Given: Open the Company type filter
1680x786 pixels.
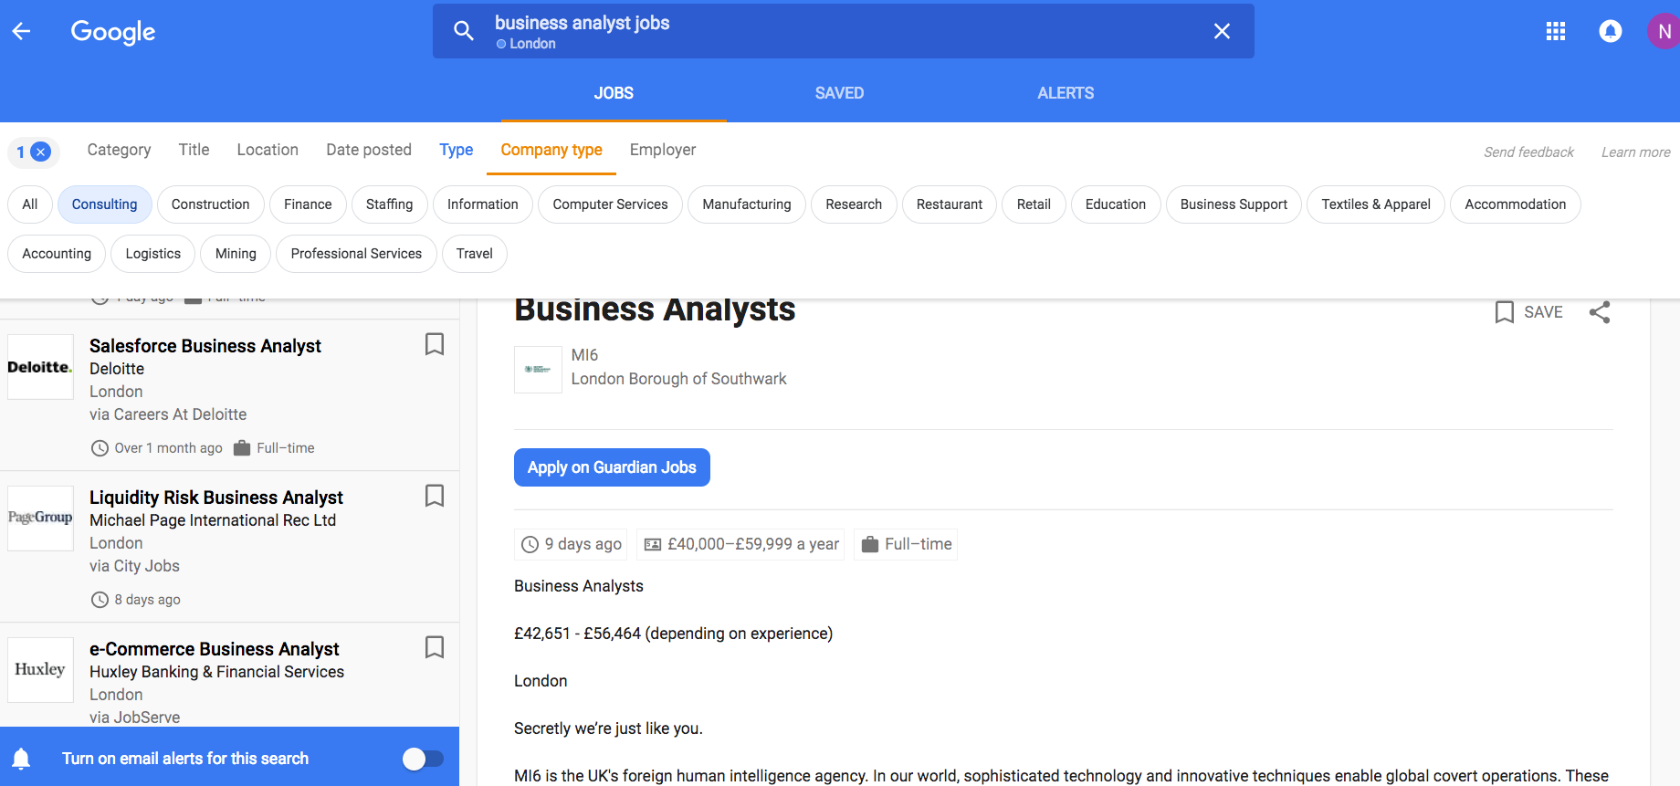Looking at the screenshot, I should point(551,150).
